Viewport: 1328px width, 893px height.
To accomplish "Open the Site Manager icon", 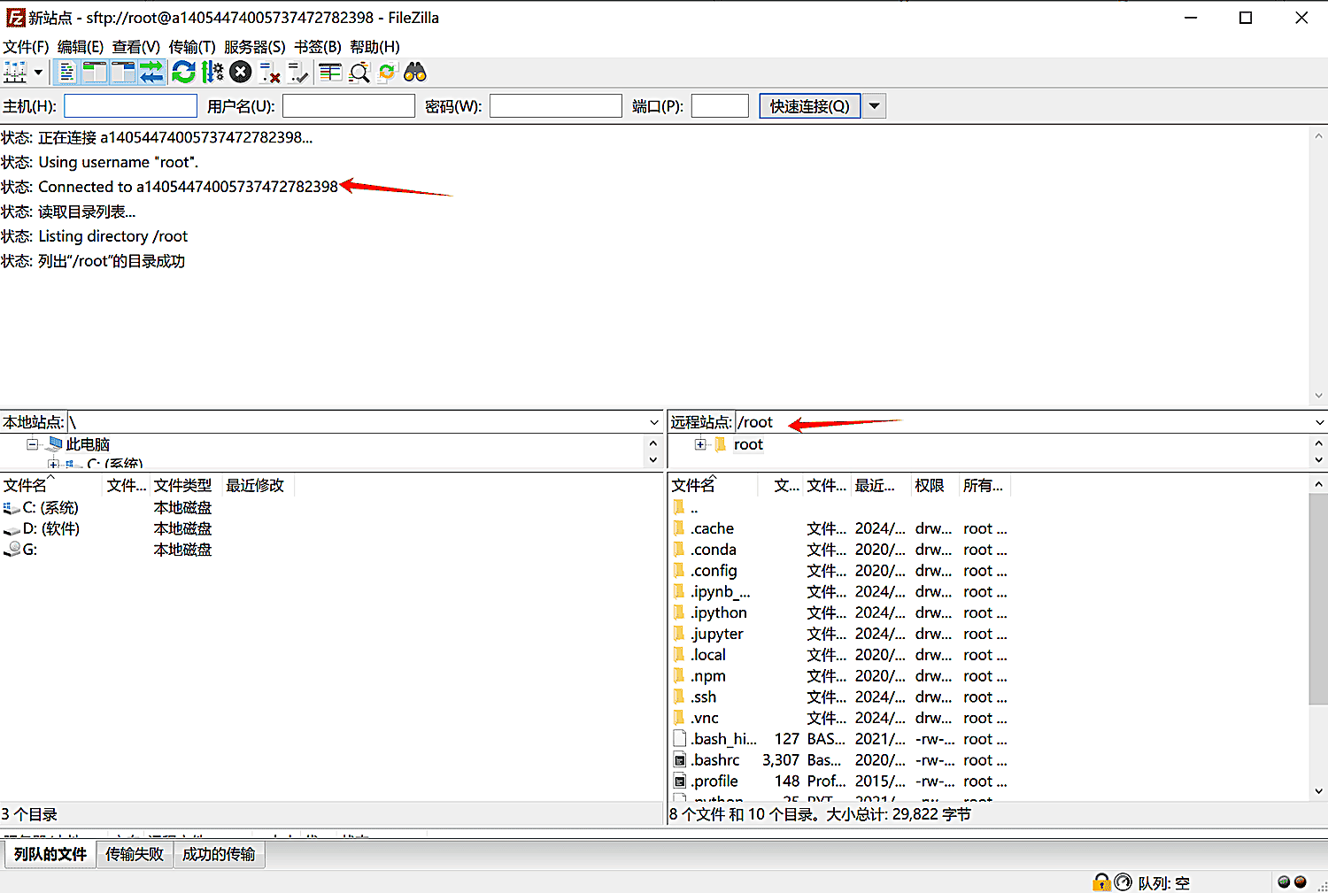I will tap(15, 73).
